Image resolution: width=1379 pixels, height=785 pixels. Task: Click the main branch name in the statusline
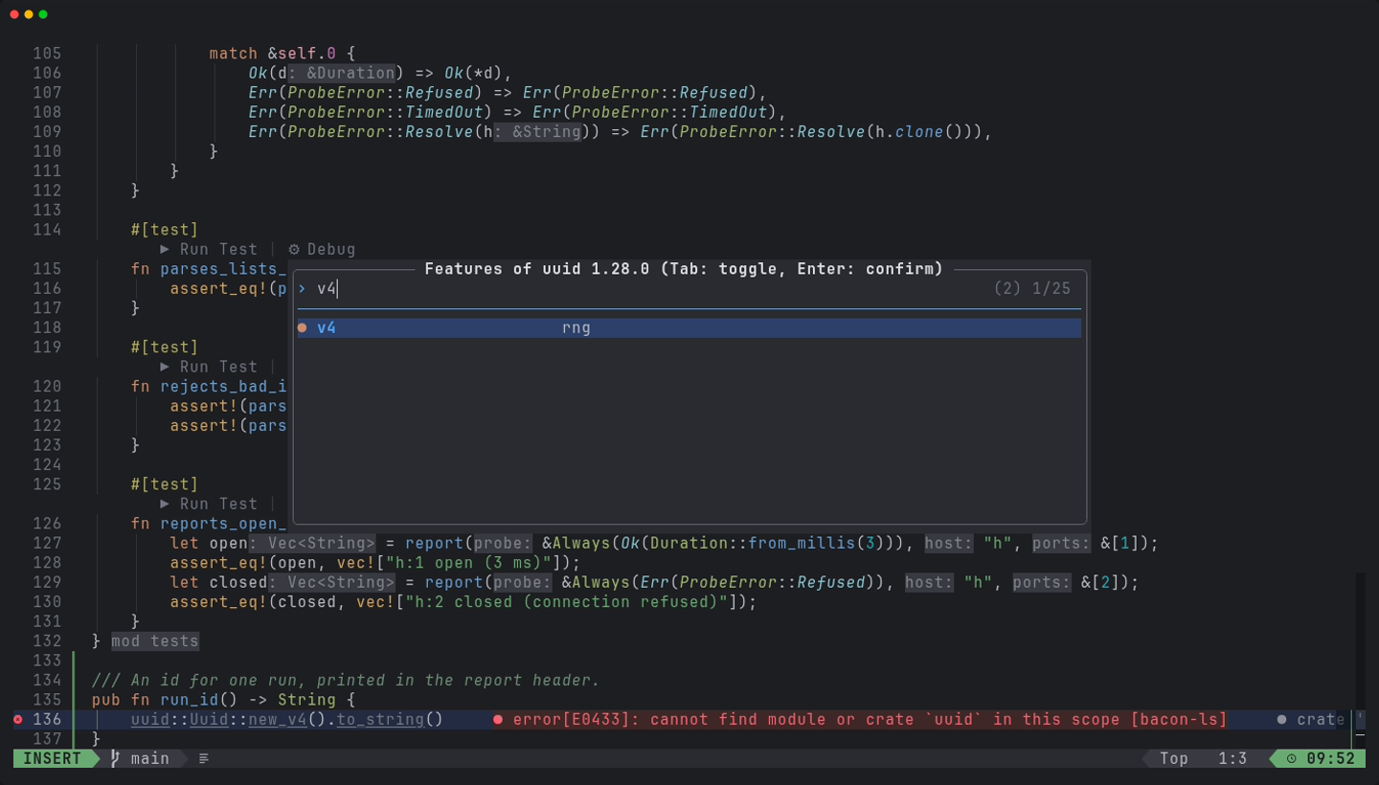point(150,758)
